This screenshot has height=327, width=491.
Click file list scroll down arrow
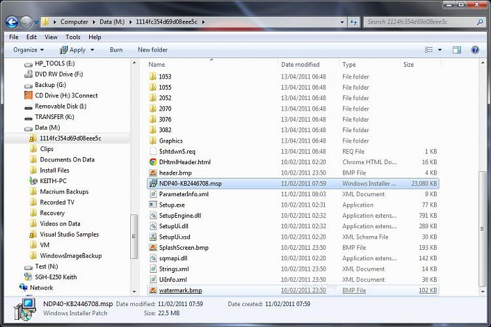482,291
